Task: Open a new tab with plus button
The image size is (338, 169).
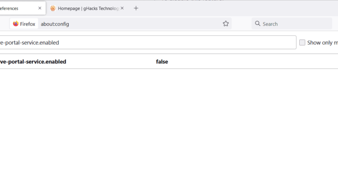Action: (x=136, y=8)
